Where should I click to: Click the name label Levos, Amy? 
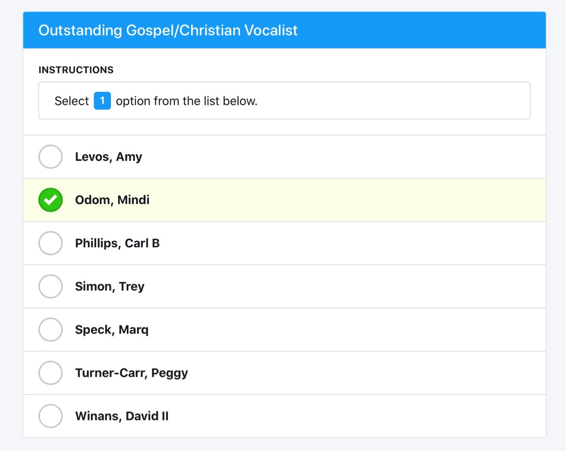pos(108,157)
